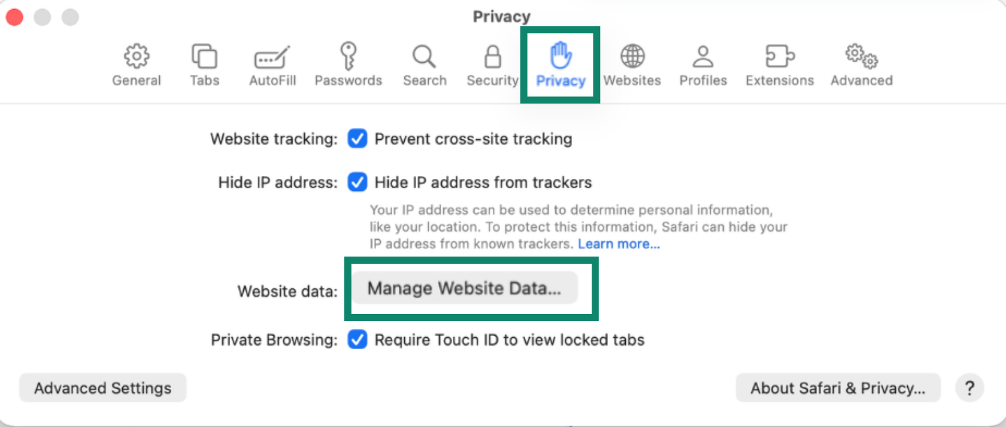Select the Profiles person icon
This screenshot has width=1006, height=427.
(x=703, y=56)
